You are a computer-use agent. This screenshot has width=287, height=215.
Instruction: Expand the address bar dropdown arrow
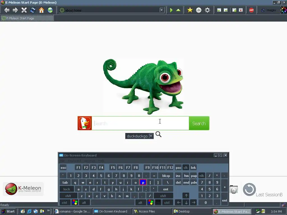(161, 10)
